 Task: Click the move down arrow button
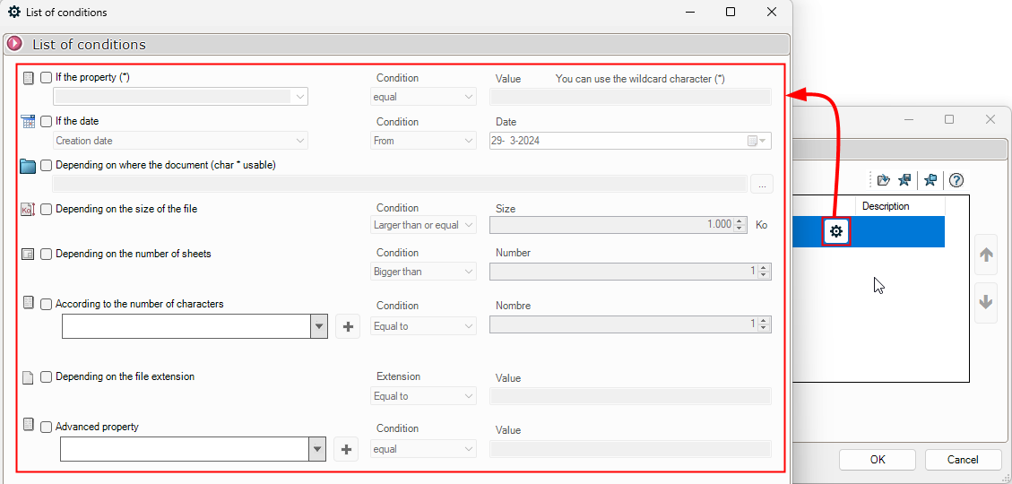(985, 301)
